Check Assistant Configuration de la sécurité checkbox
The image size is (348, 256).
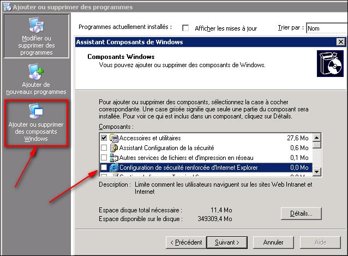tap(104, 147)
